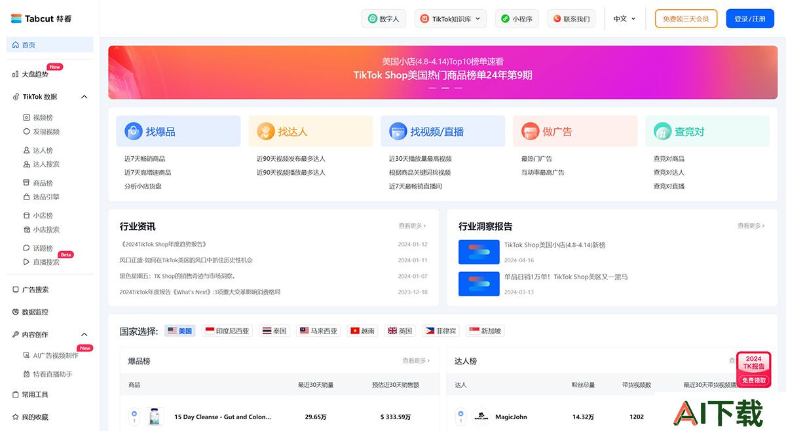The height and width of the screenshot is (431, 786).
Task: Click the 找达人 person icon
Action: coord(265,131)
